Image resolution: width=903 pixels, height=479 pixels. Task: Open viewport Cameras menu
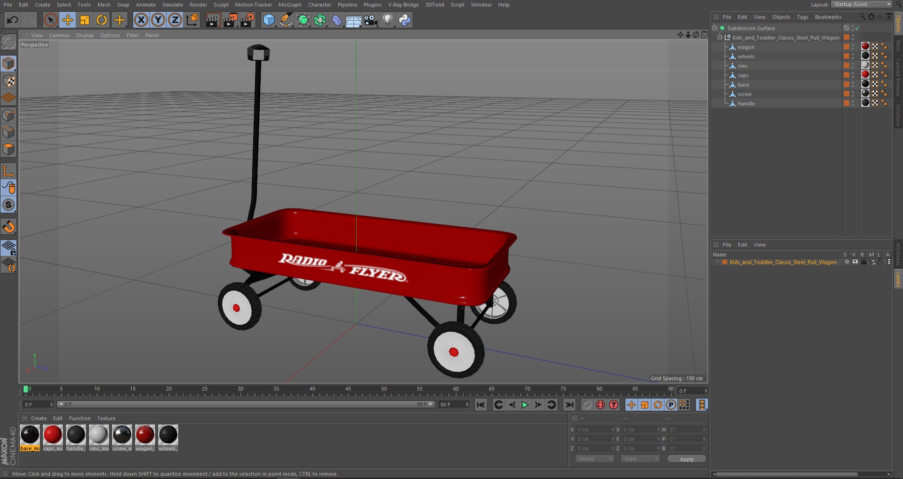coord(59,35)
